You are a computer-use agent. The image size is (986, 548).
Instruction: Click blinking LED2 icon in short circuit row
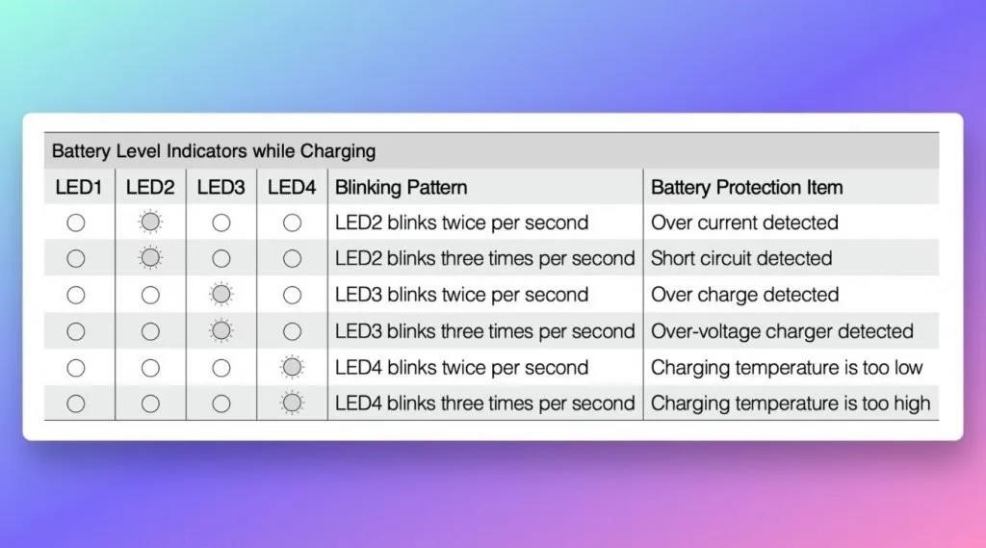tap(150, 258)
